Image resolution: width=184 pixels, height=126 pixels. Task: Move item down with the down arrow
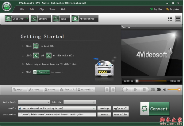pyautogui.click(x=113, y=90)
